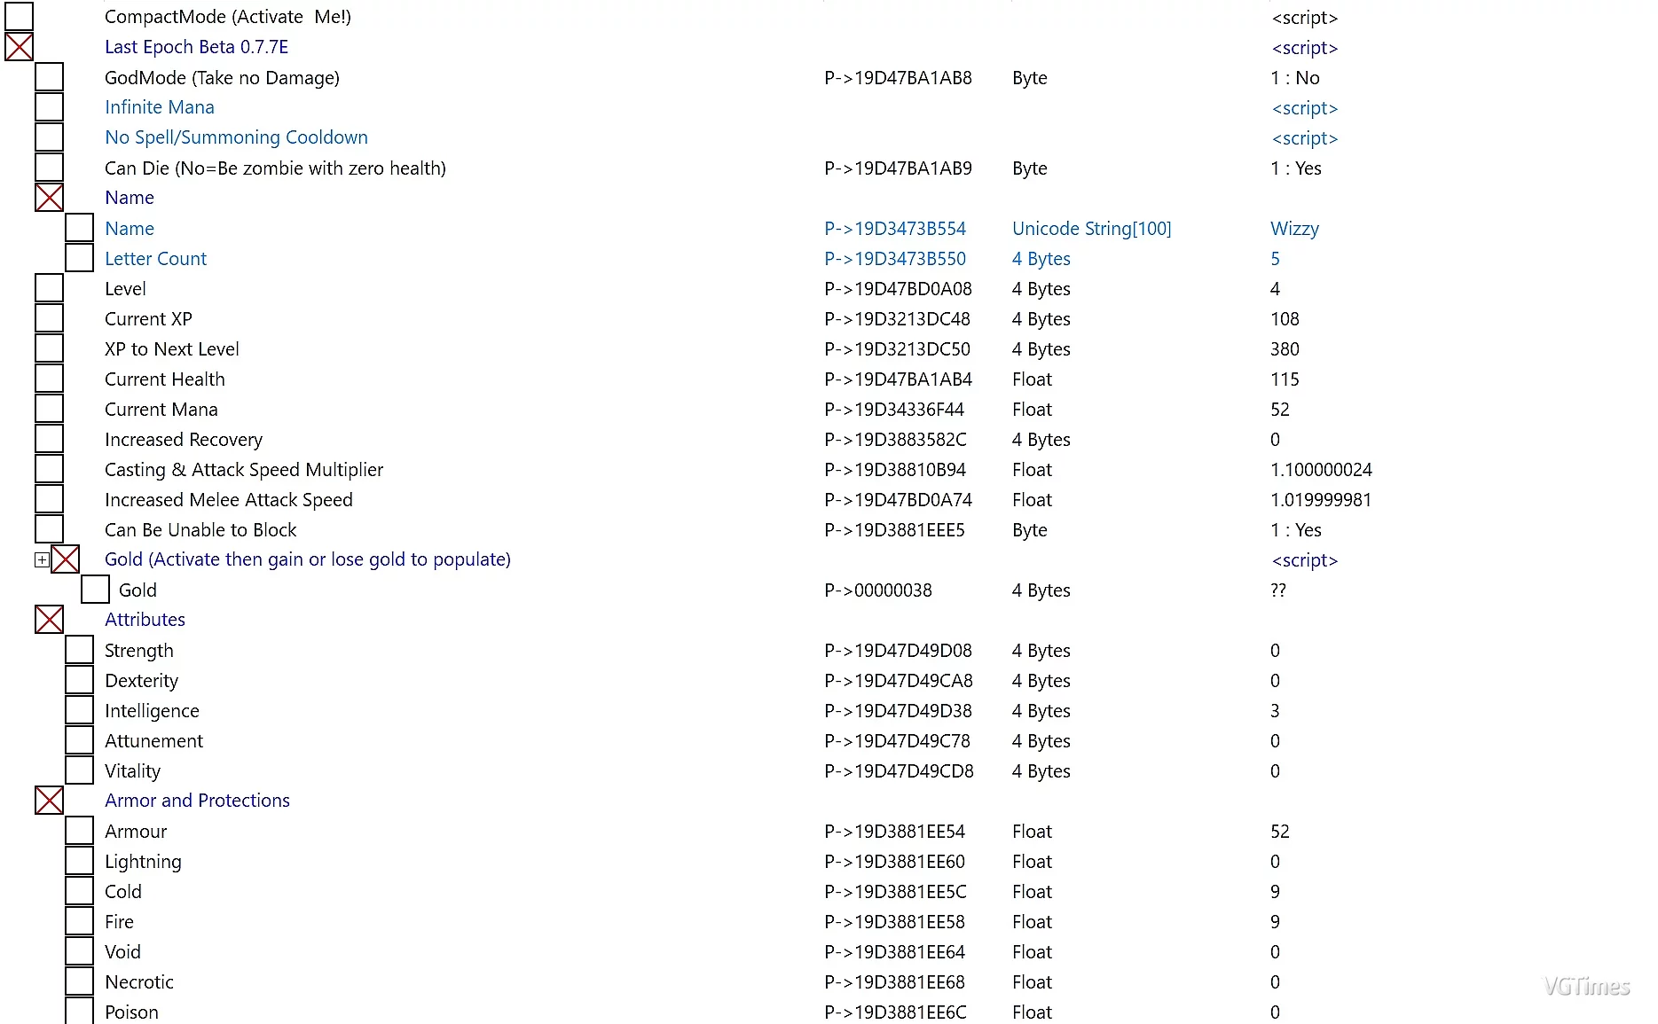Check Casting & Attack Speed Multiplier box
The width and height of the screenshot is (1658, 1024).
[49, 469]
